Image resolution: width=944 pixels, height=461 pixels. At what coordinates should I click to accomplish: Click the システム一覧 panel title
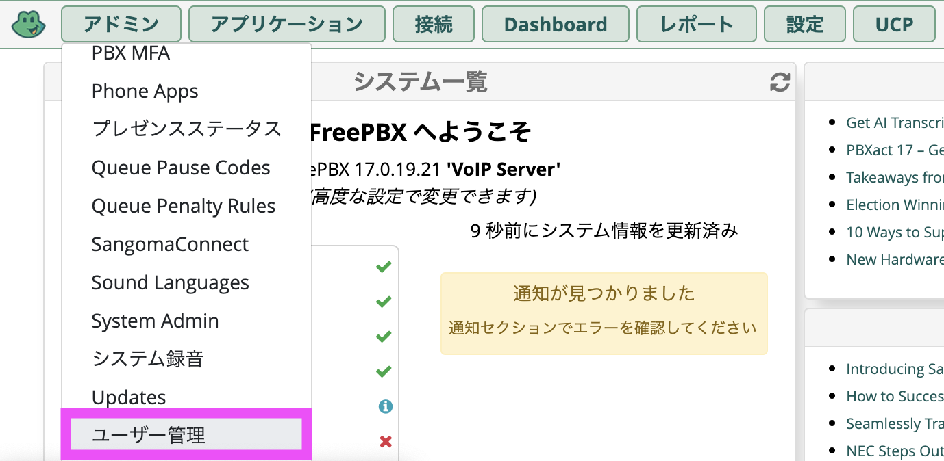tap(420, 83)
